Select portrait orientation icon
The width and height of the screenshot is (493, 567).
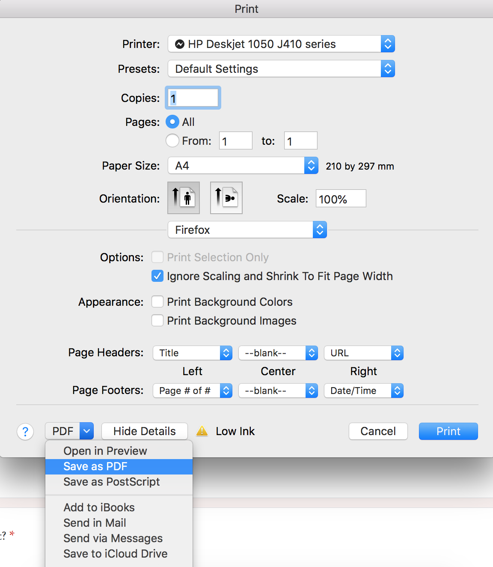(x=184, y=198)
